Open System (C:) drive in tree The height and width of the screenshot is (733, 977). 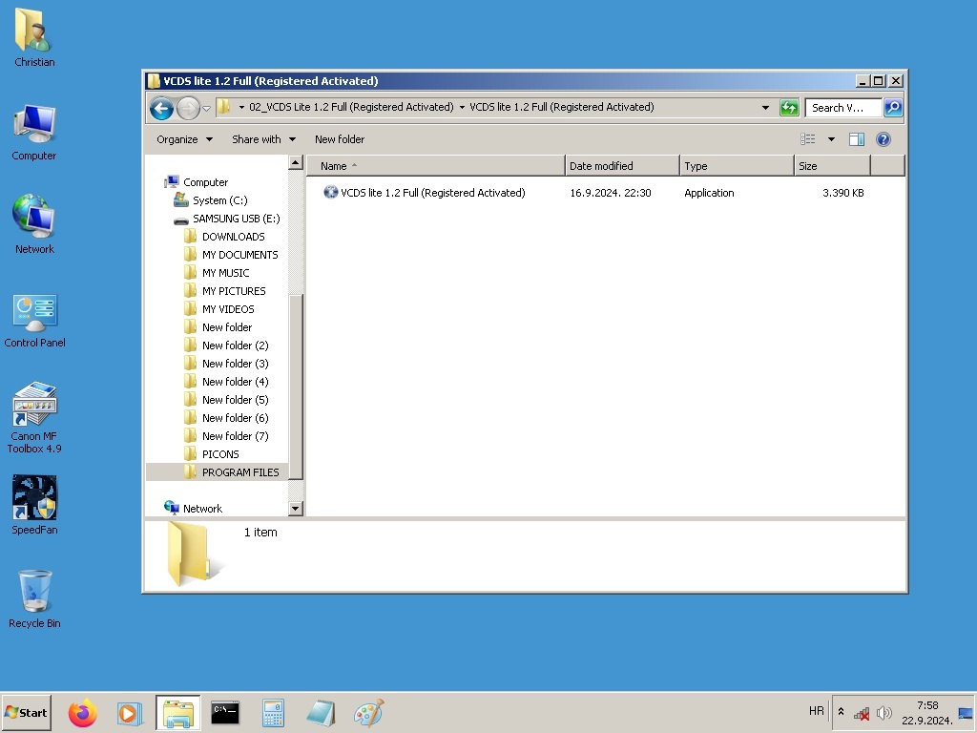[x=211, y=200]
